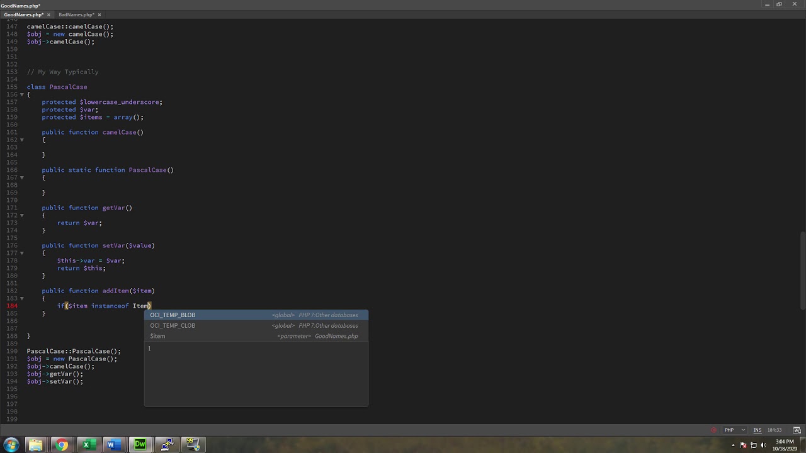
Task: Choose OCI_TEMP_CLOB from the autocomplete list
Action: (256, 325)
